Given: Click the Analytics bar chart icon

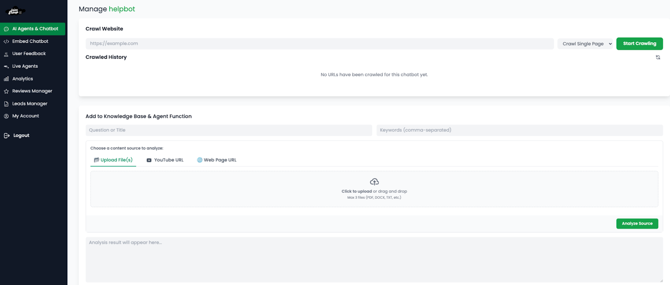Looking at the screenshot, I should pyautogui.click(x=6, y=79).
